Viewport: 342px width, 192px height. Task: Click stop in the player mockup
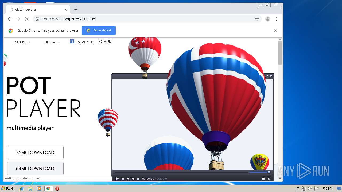click(x=123, y=179)
